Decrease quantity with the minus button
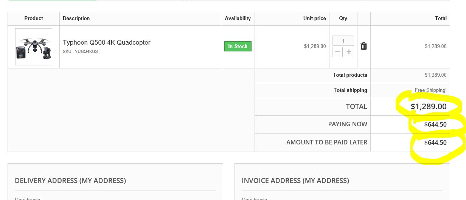 coord(337,52)
